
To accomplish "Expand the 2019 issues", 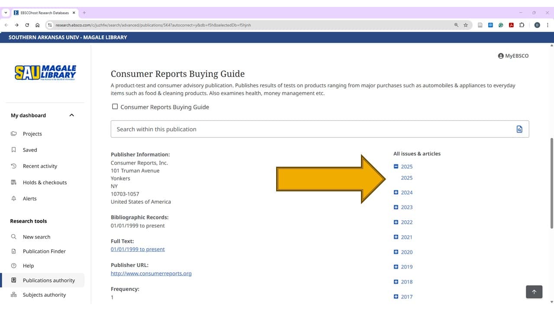I will pos(396,267).
